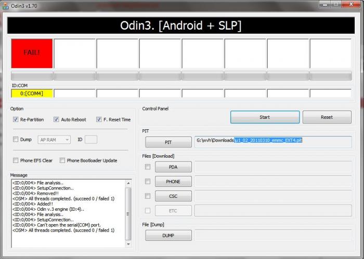Open the AP RAM dropdown
The height and width of the screenshot is (259, 364).
[x=54, y=140]
